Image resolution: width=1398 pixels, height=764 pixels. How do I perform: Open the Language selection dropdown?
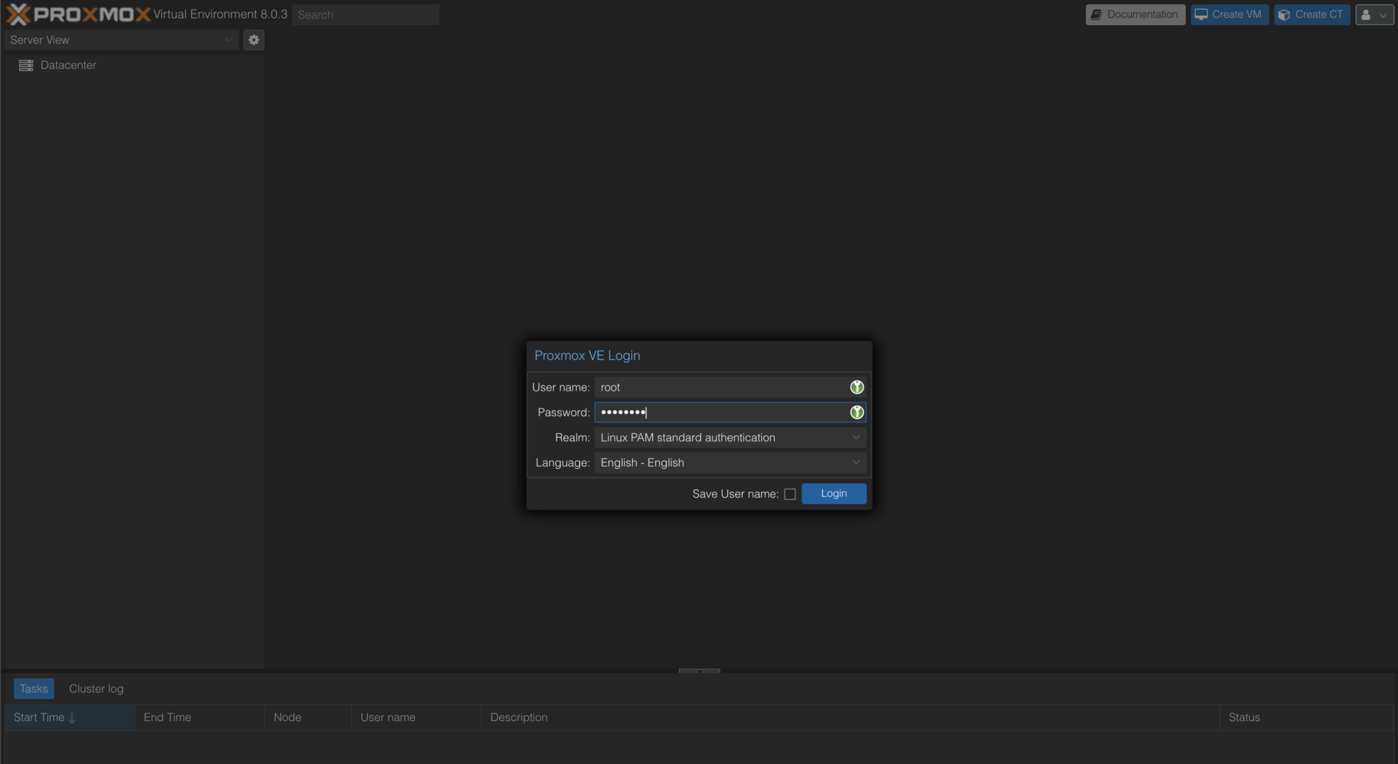click(856, 462)
